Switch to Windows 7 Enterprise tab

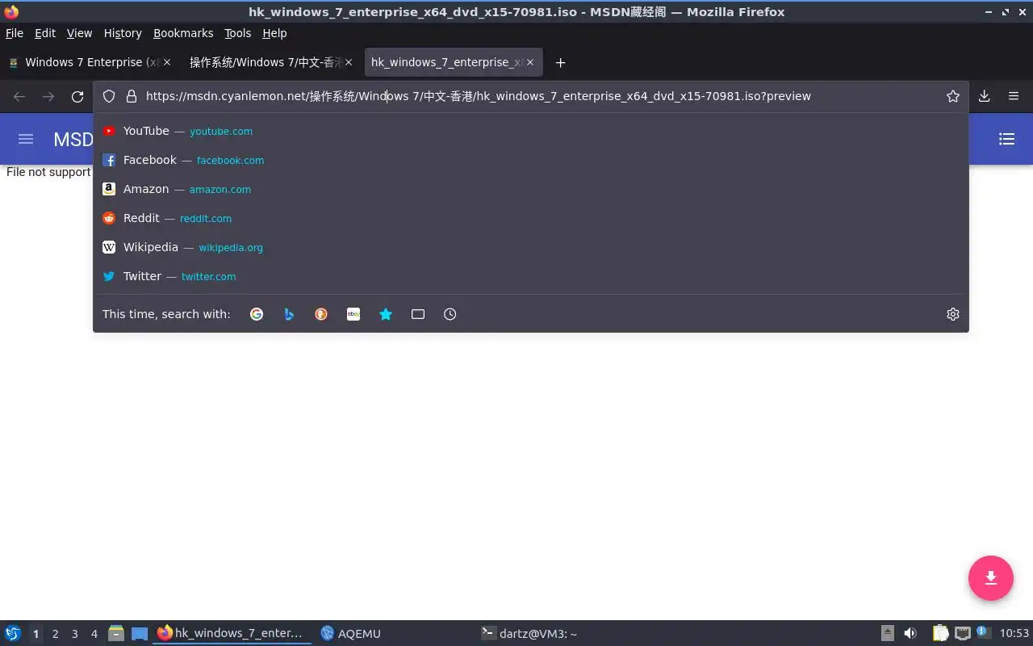click(x=90, y=62)
